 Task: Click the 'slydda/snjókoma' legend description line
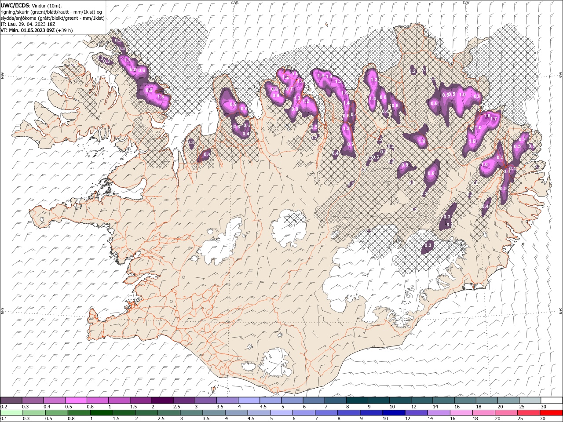pyautogui.click(x=52, y=18)
